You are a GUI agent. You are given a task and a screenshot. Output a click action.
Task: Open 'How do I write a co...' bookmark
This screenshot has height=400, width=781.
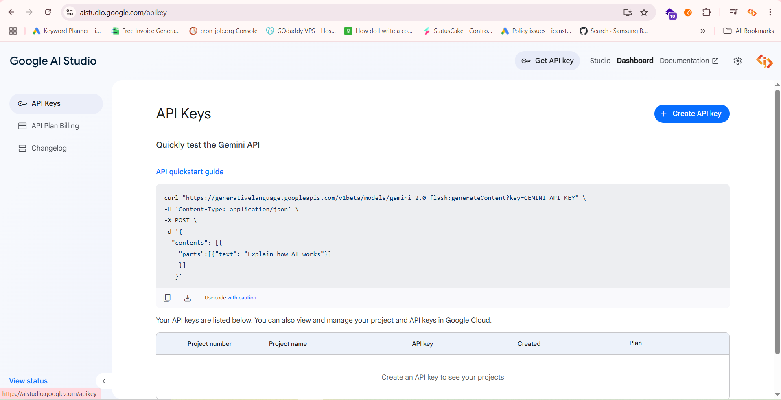coord(378,31)
